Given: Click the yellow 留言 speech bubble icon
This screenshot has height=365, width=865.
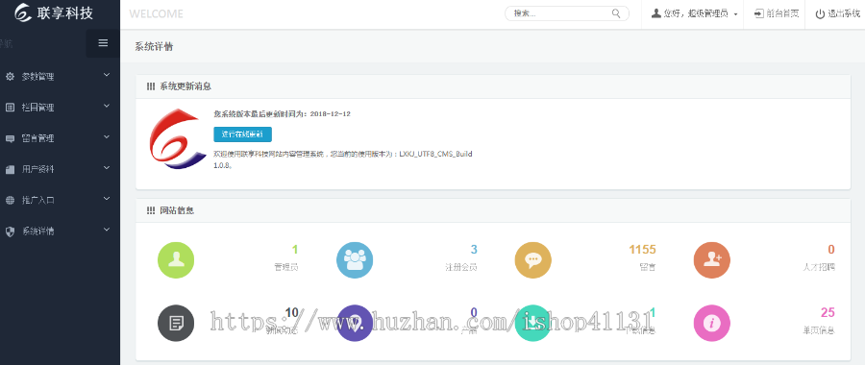Looking at the screenshot, I should pos(532,259).
